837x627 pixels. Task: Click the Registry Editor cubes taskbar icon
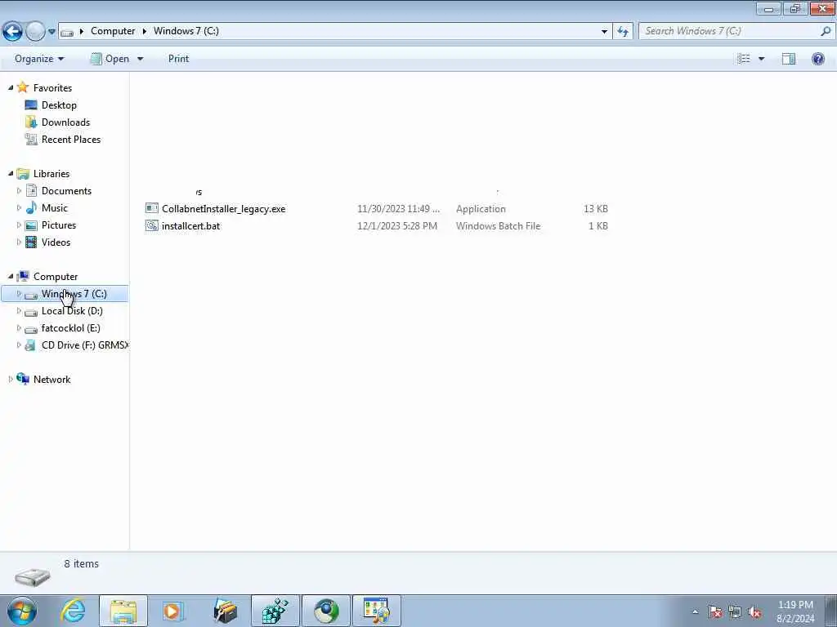(275, 611)
